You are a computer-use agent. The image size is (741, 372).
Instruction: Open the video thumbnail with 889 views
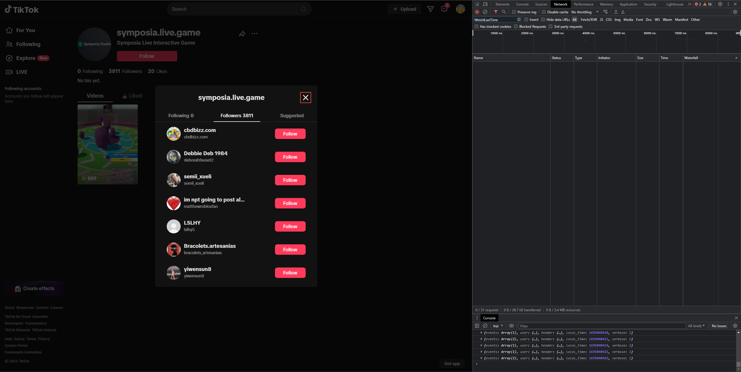click(108, 144)
